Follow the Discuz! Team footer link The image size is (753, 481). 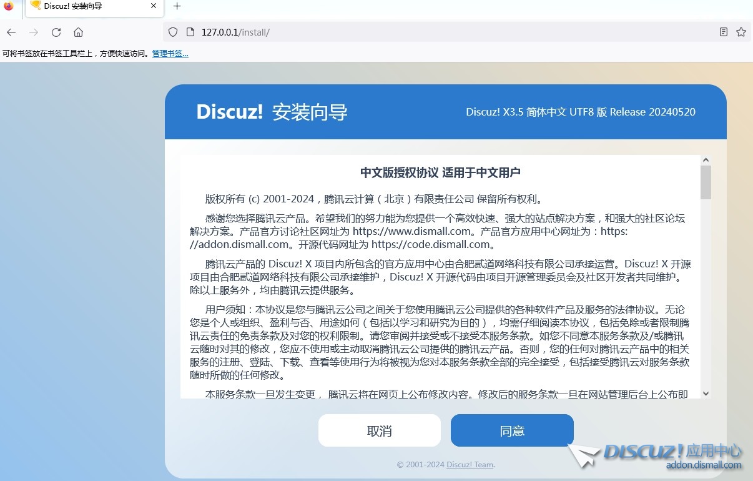tap(470, 465)
